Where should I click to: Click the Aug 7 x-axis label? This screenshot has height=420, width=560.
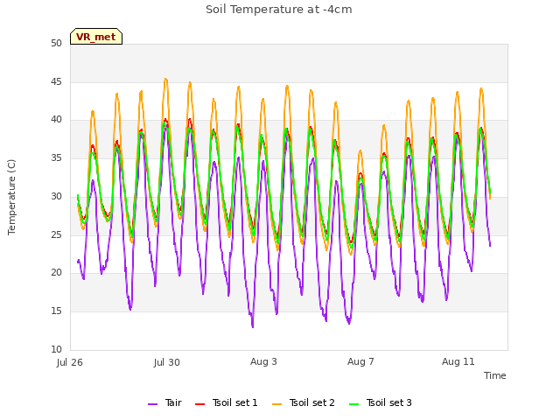[x=360, y=361]
